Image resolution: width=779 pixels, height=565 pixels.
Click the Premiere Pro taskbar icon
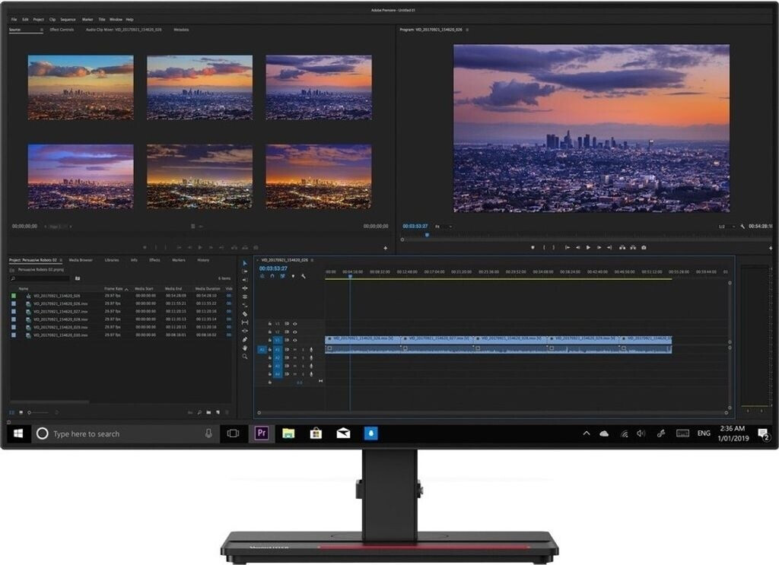click(x=262, y=433)
